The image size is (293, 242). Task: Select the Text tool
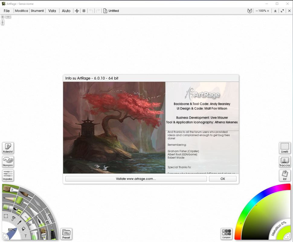(x=26, y=236)
